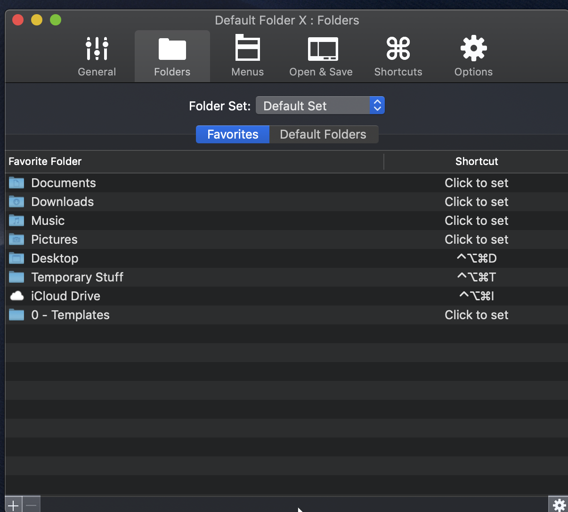
Task: Open the Menus preferences pane
Action: click(x=248, y=57)
